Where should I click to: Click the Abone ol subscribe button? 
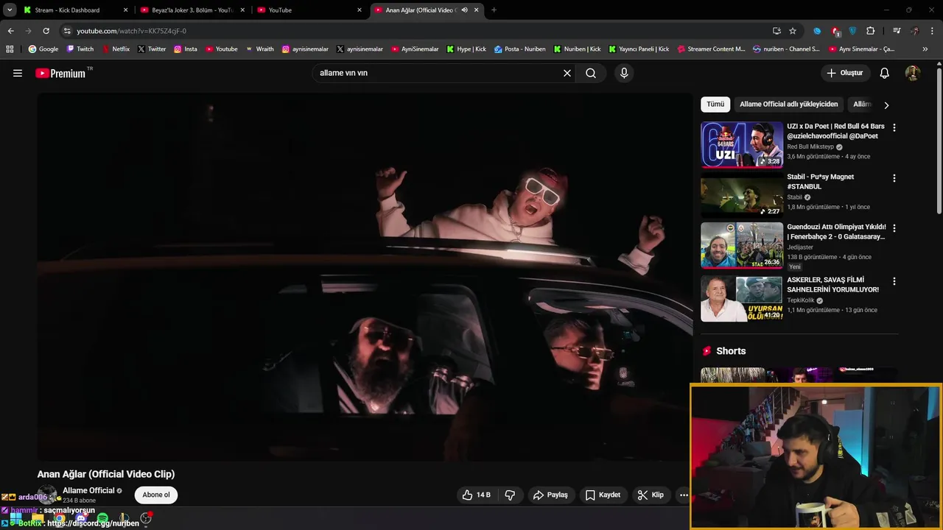point(156,495)
